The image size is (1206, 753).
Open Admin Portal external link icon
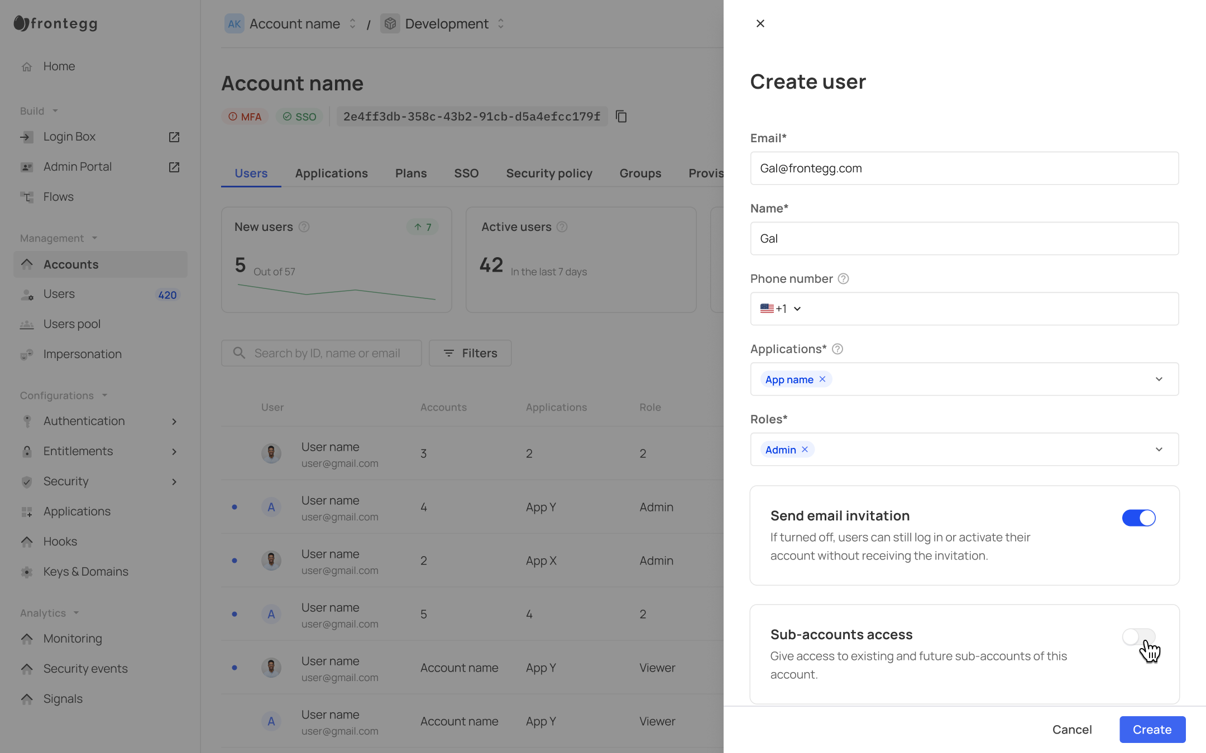tap(174, 167)
